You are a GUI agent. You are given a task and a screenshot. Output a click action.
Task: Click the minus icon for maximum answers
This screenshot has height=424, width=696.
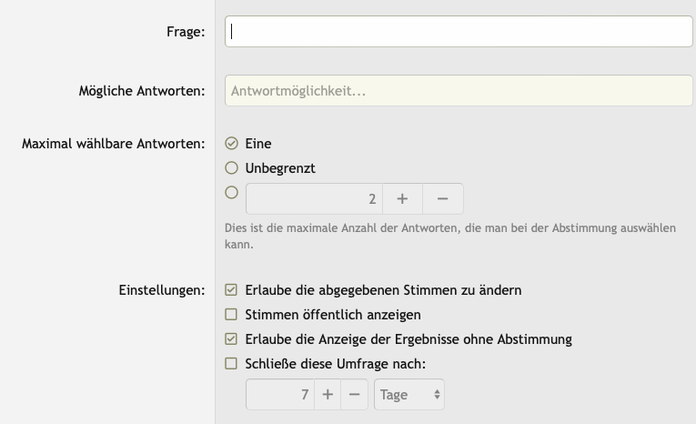tap(442, 198)
